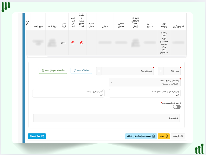Click the تاریخ ایجاد column header
The height and width of the screenshot is (155, 206).
click(38, 26)
